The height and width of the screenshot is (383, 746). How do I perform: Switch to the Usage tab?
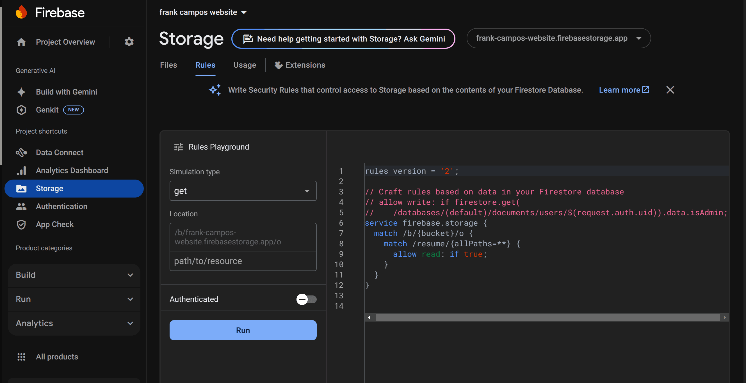click(x=245, y=65)
